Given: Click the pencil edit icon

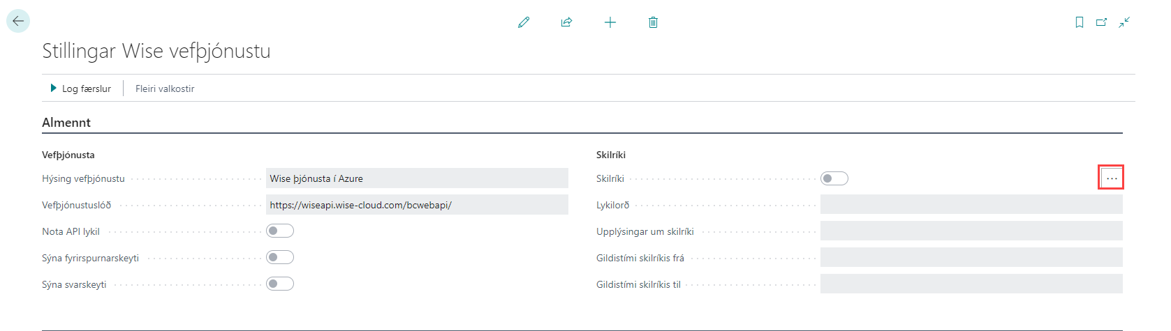Looking at the screenshot, I should point(524,22).
